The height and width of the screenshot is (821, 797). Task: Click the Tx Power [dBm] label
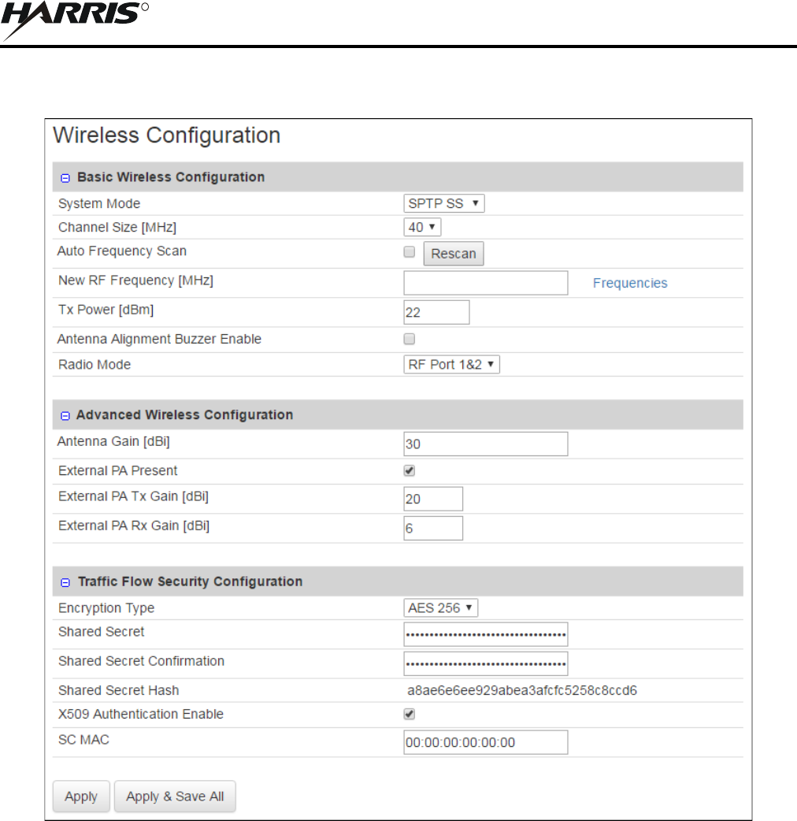tap(106, 310)
